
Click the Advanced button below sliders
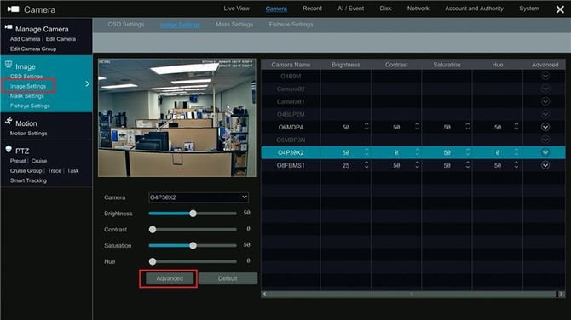[170, 278]
